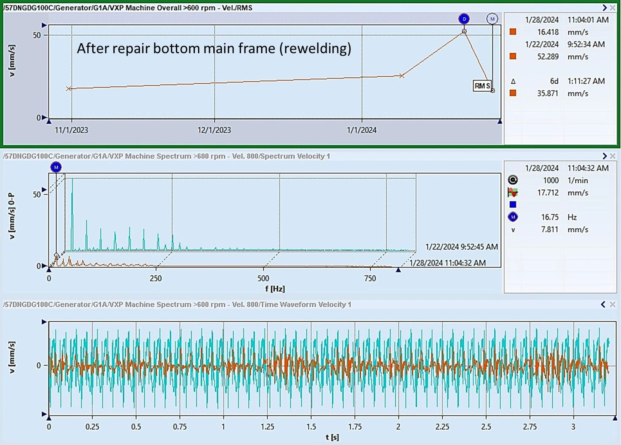Click the RPM icon beside 1000 1/min

[513, 180]
